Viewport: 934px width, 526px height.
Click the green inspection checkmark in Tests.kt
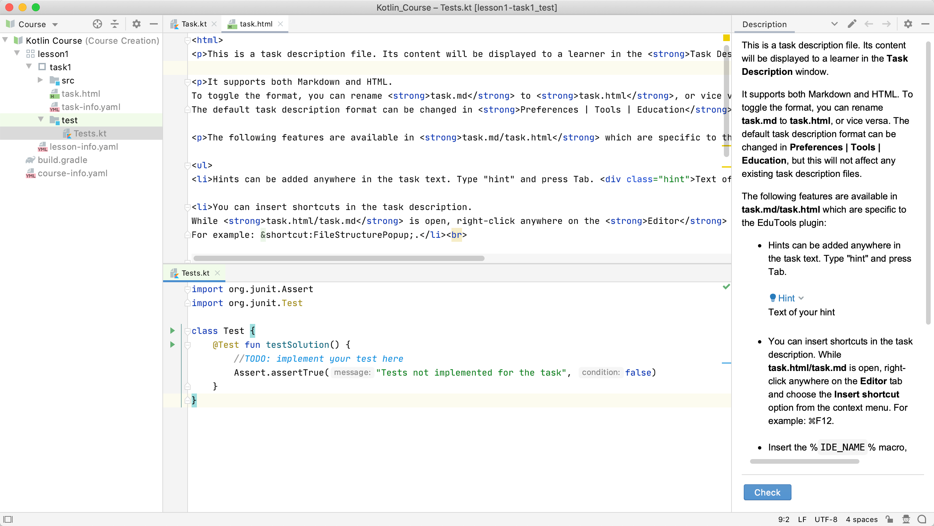click(726, 287)
